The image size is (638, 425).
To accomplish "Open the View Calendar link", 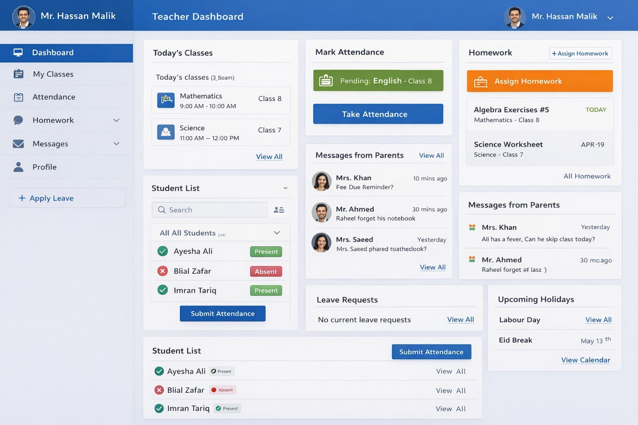I will (586, 360).
